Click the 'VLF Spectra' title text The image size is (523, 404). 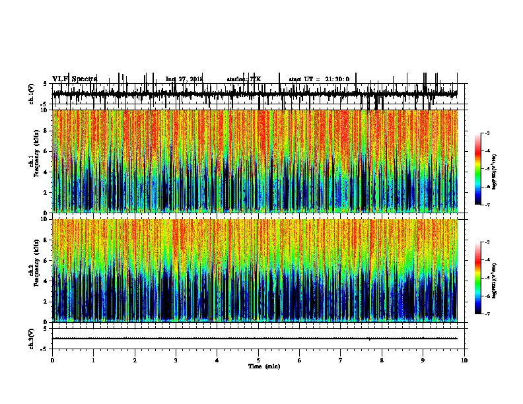75,79
